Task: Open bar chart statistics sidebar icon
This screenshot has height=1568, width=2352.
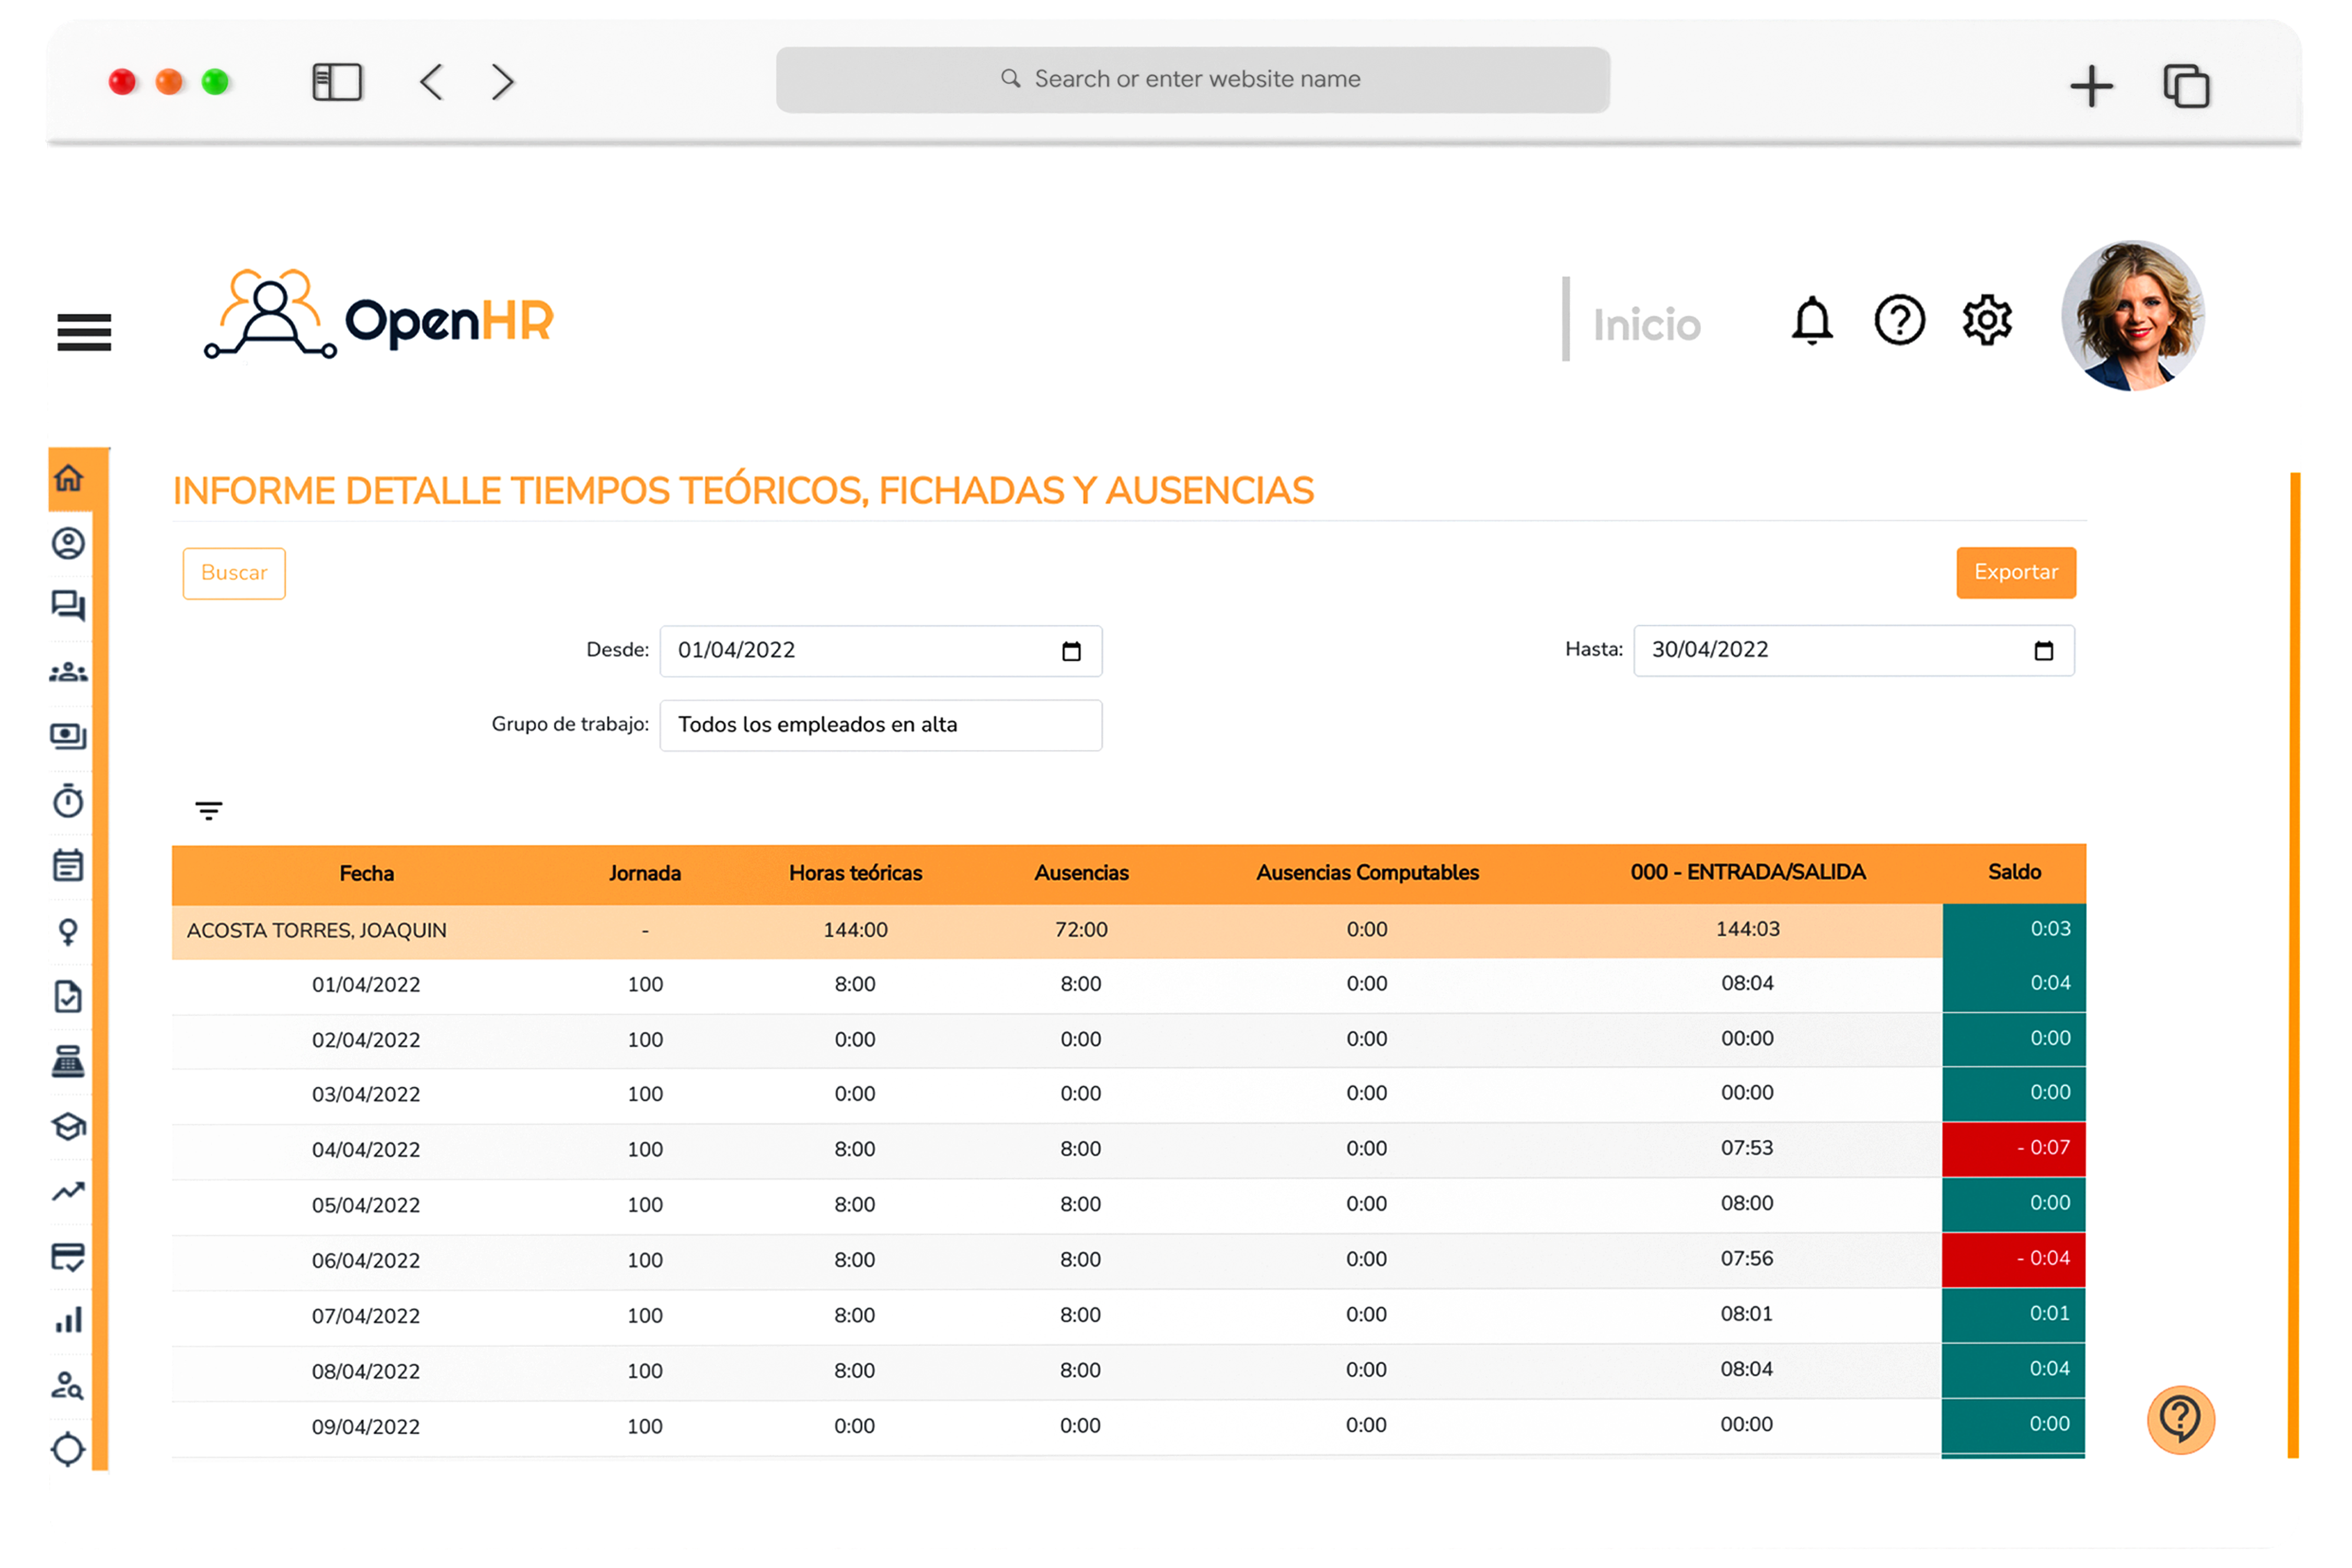Action: (x=68, y=1320)
